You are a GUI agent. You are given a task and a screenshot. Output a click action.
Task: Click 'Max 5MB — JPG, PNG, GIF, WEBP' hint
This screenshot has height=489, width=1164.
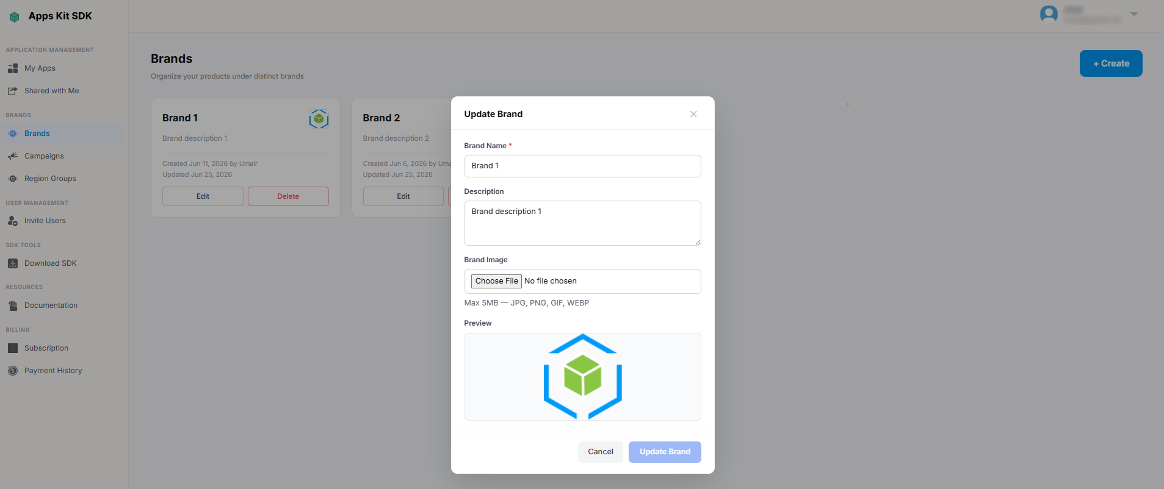pos(527,303)
